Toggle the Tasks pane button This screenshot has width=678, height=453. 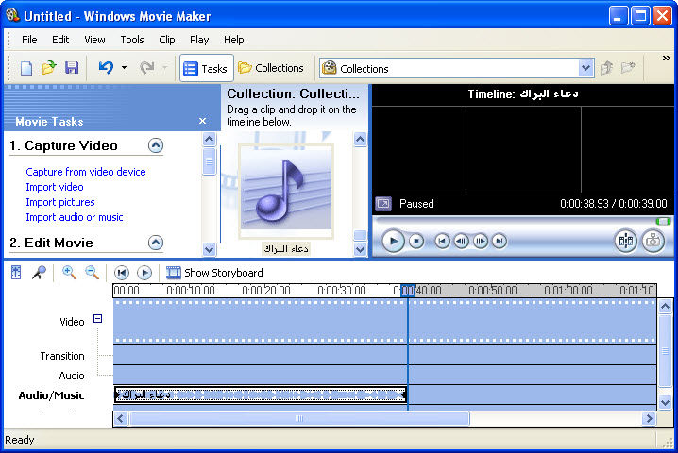pyautogui.click(x=206, y=68)
